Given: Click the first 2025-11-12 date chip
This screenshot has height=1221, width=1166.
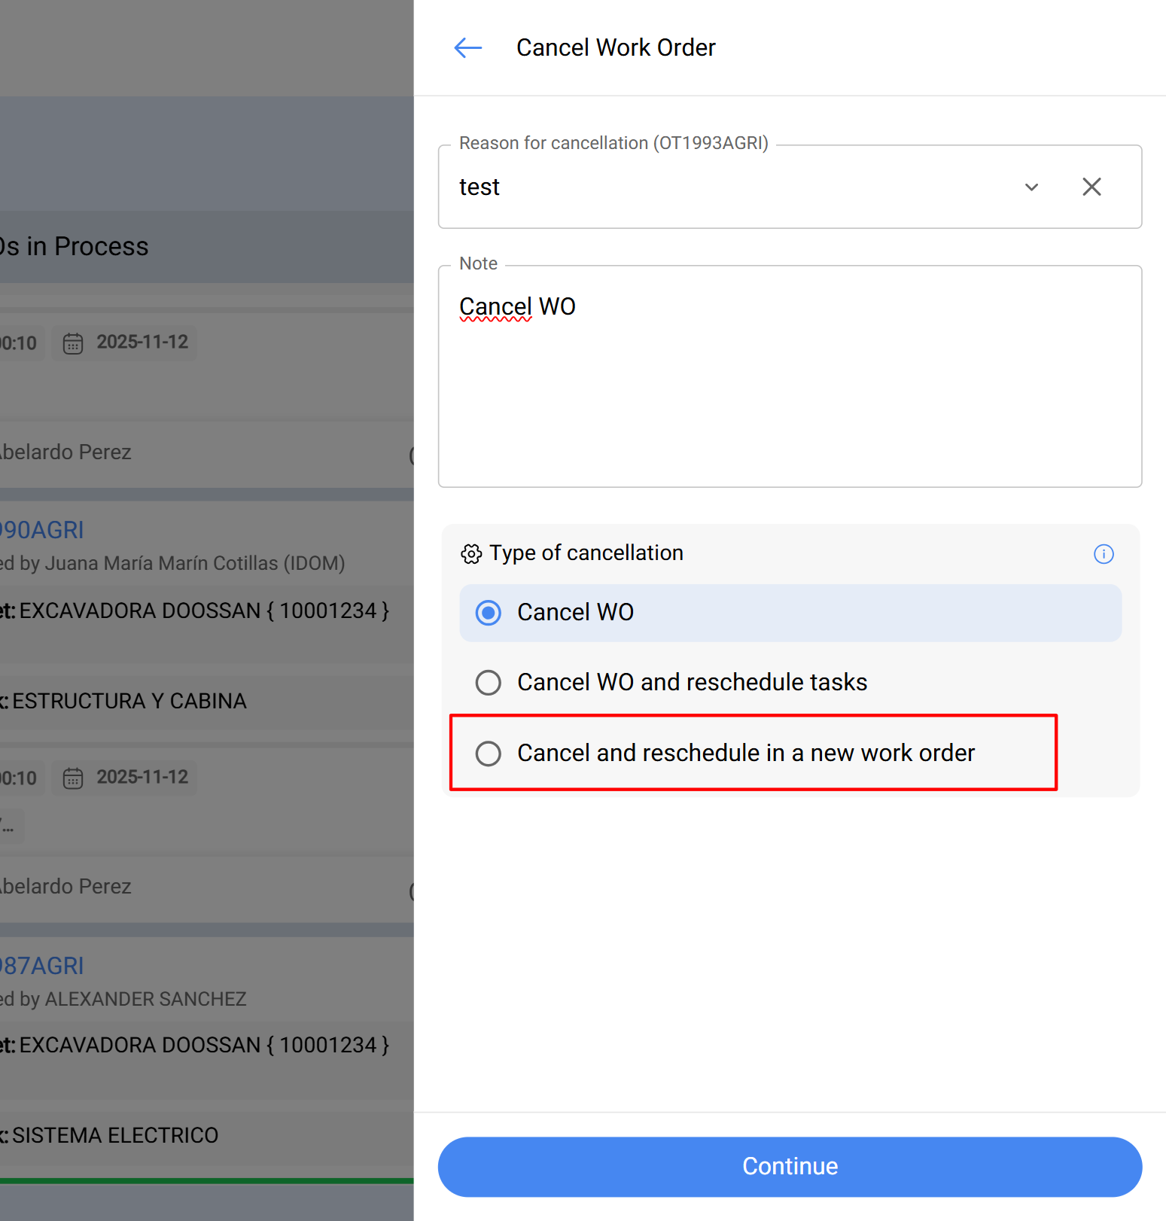Looking at the screenshot, I should point(142,343).
